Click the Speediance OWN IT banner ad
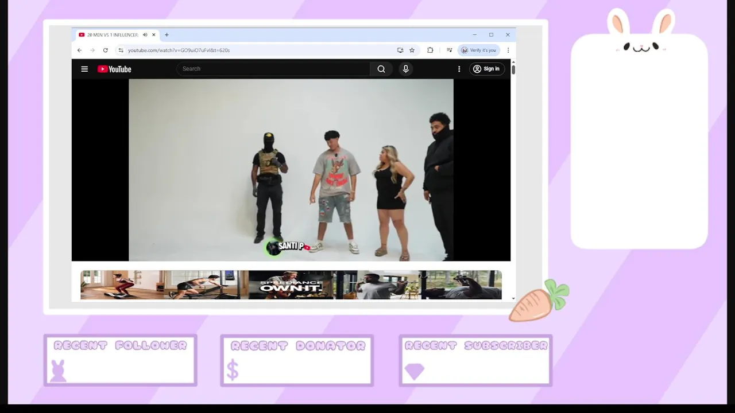The width and height of the screenshot is (735, 413). coord(291,285)
